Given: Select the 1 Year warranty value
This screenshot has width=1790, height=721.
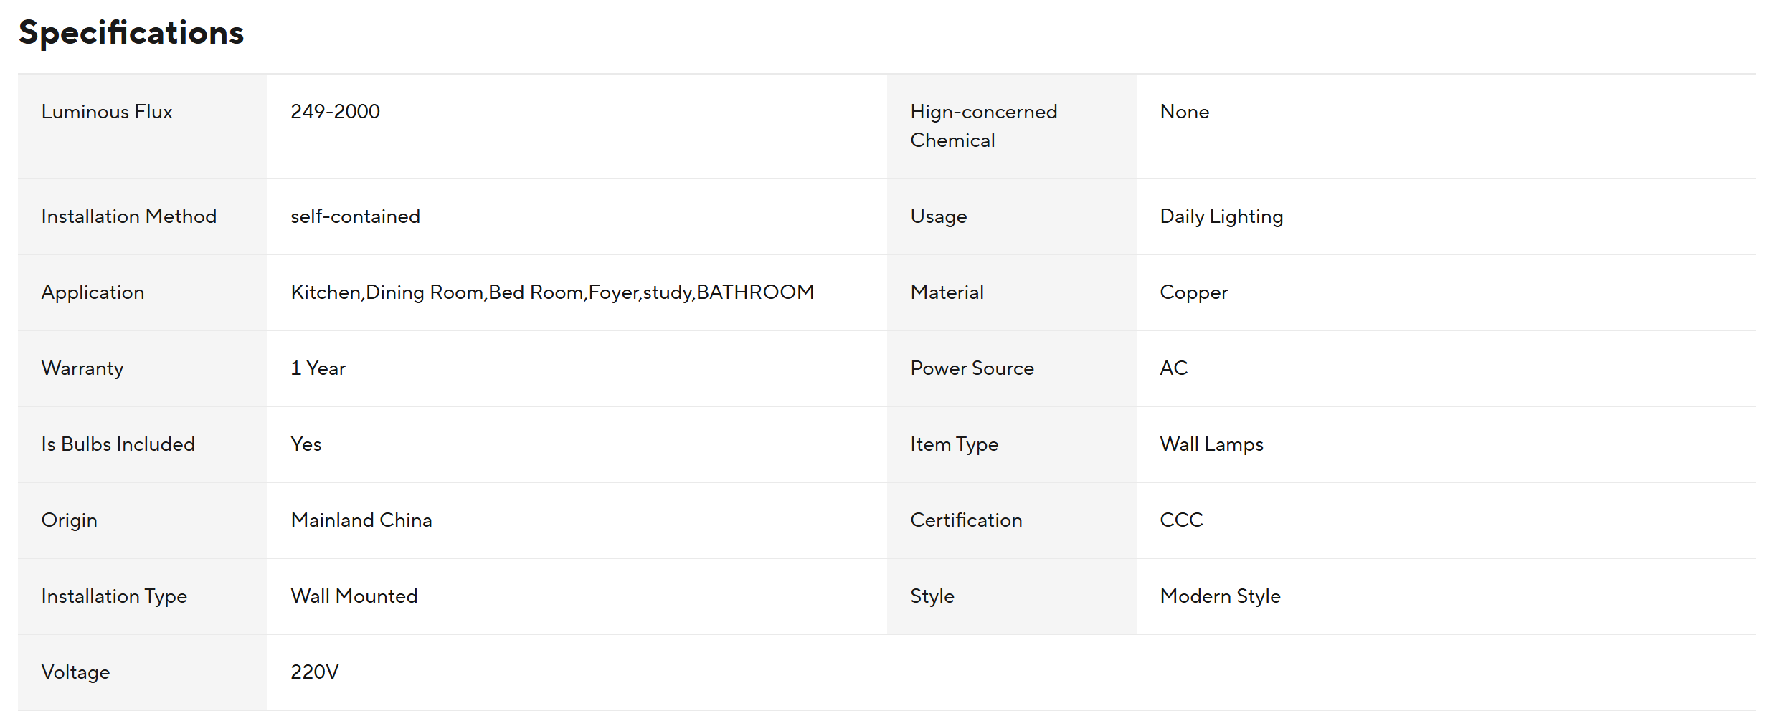Looking at the screenshot, I should pos(318,368).
